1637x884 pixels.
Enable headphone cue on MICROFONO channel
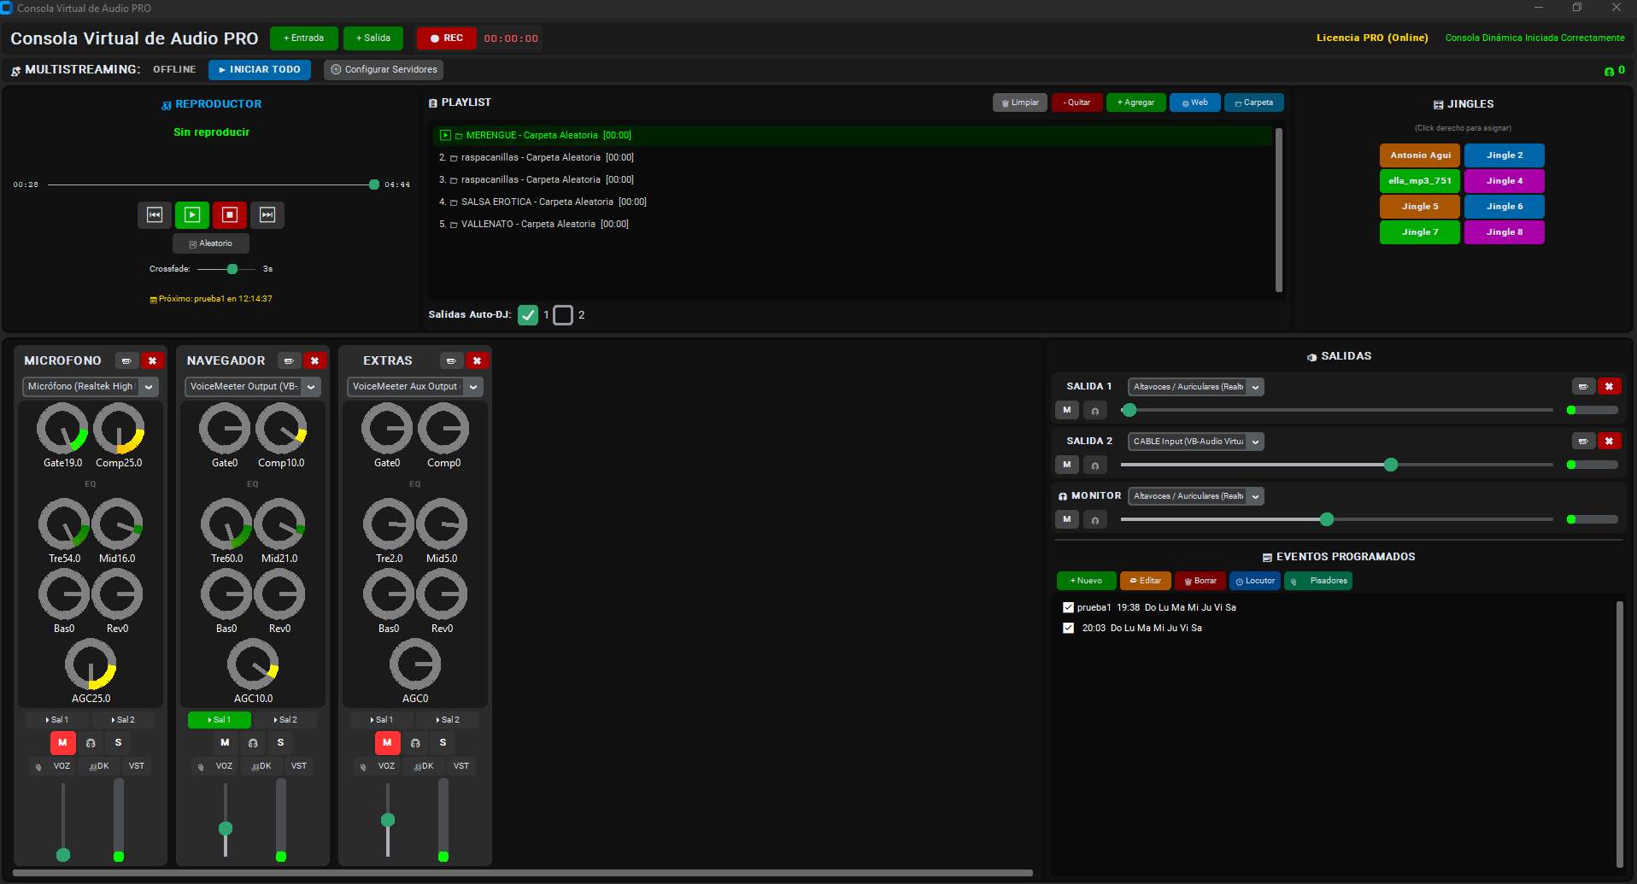point(91,743)
